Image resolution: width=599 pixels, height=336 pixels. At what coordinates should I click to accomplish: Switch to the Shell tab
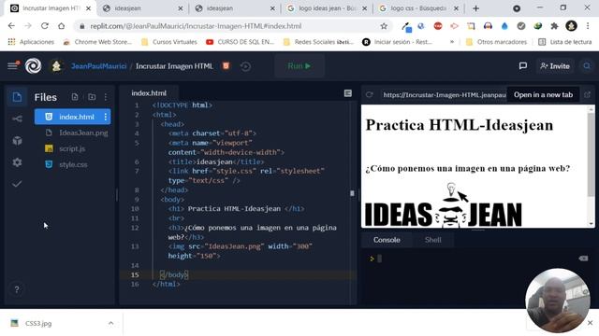432,240
